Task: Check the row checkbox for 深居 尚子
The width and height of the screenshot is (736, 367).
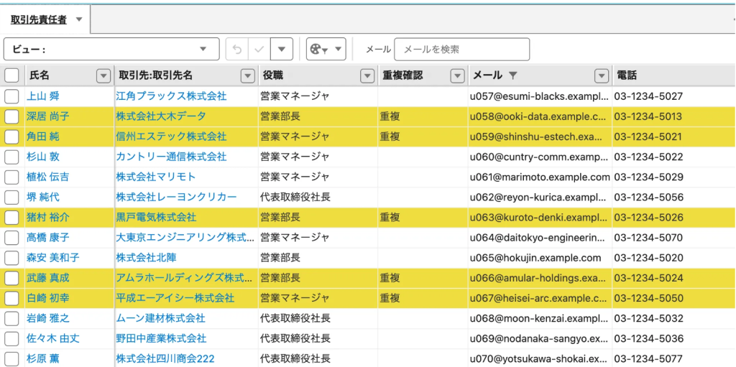Action: 11,116
